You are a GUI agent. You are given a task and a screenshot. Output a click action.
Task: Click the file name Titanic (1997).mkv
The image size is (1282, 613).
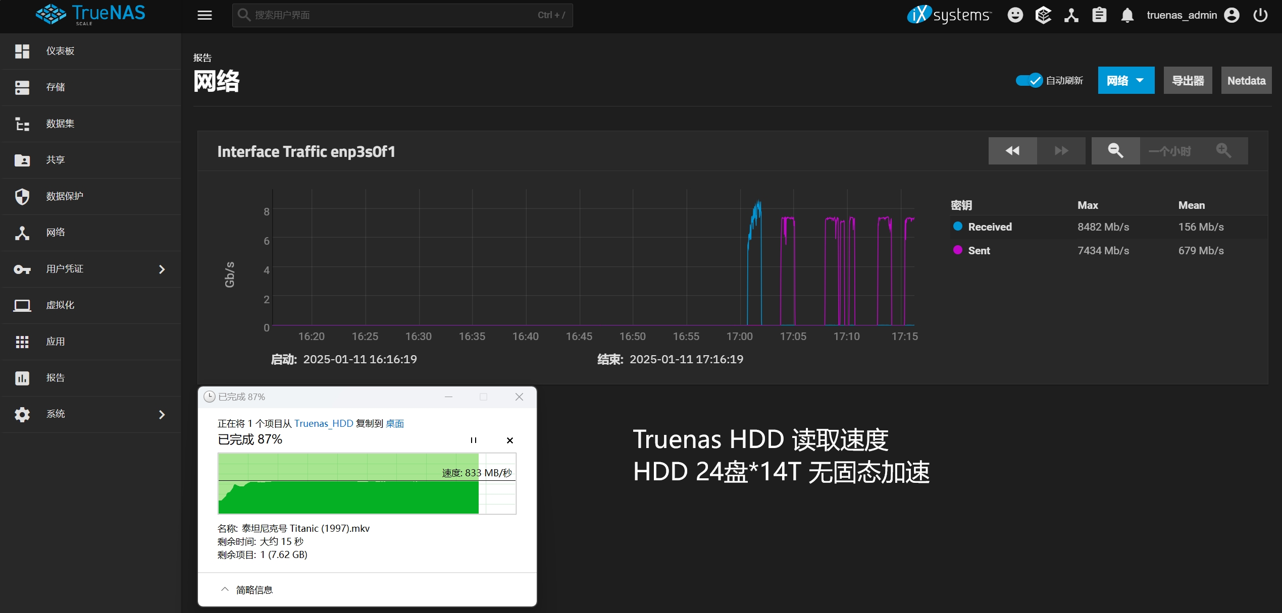pos(329,528)
